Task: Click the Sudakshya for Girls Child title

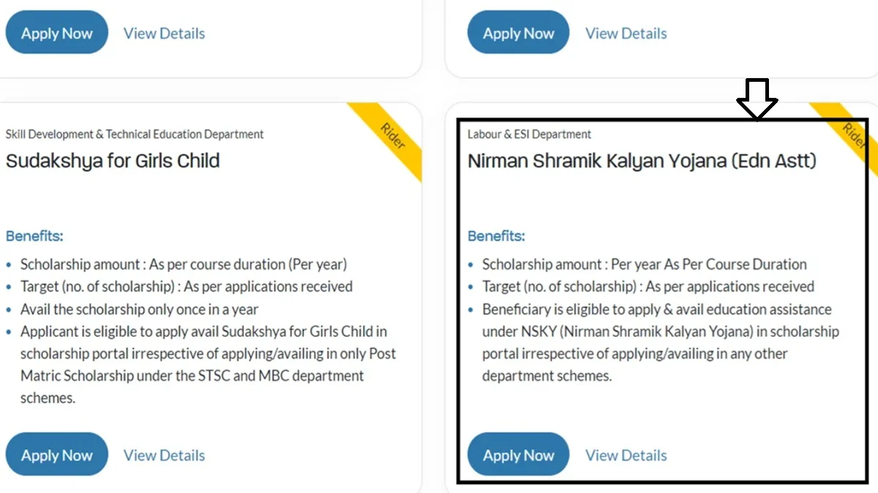Action: (x=113, y=161)
